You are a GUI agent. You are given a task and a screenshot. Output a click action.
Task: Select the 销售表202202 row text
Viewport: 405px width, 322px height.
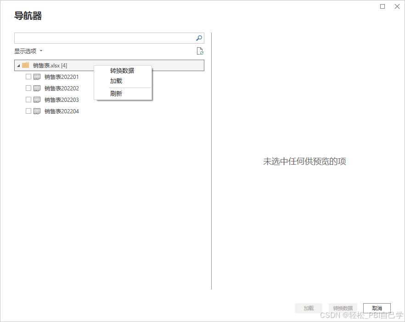[62, 88]
